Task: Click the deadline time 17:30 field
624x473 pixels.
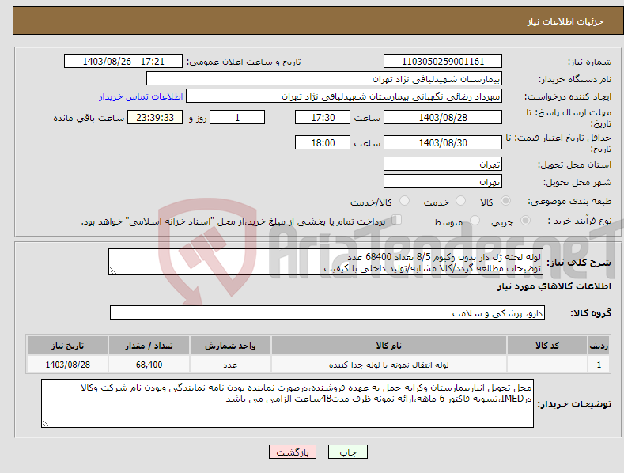Action: (323, 117)
